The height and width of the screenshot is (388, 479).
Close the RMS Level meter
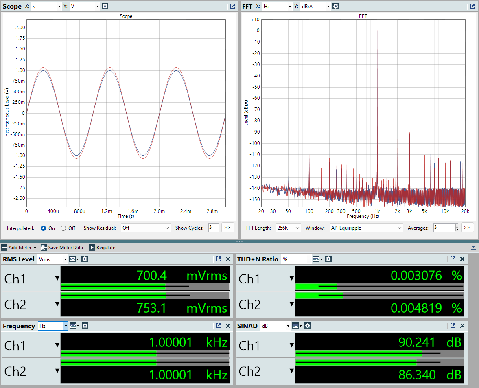coord(228,259)
